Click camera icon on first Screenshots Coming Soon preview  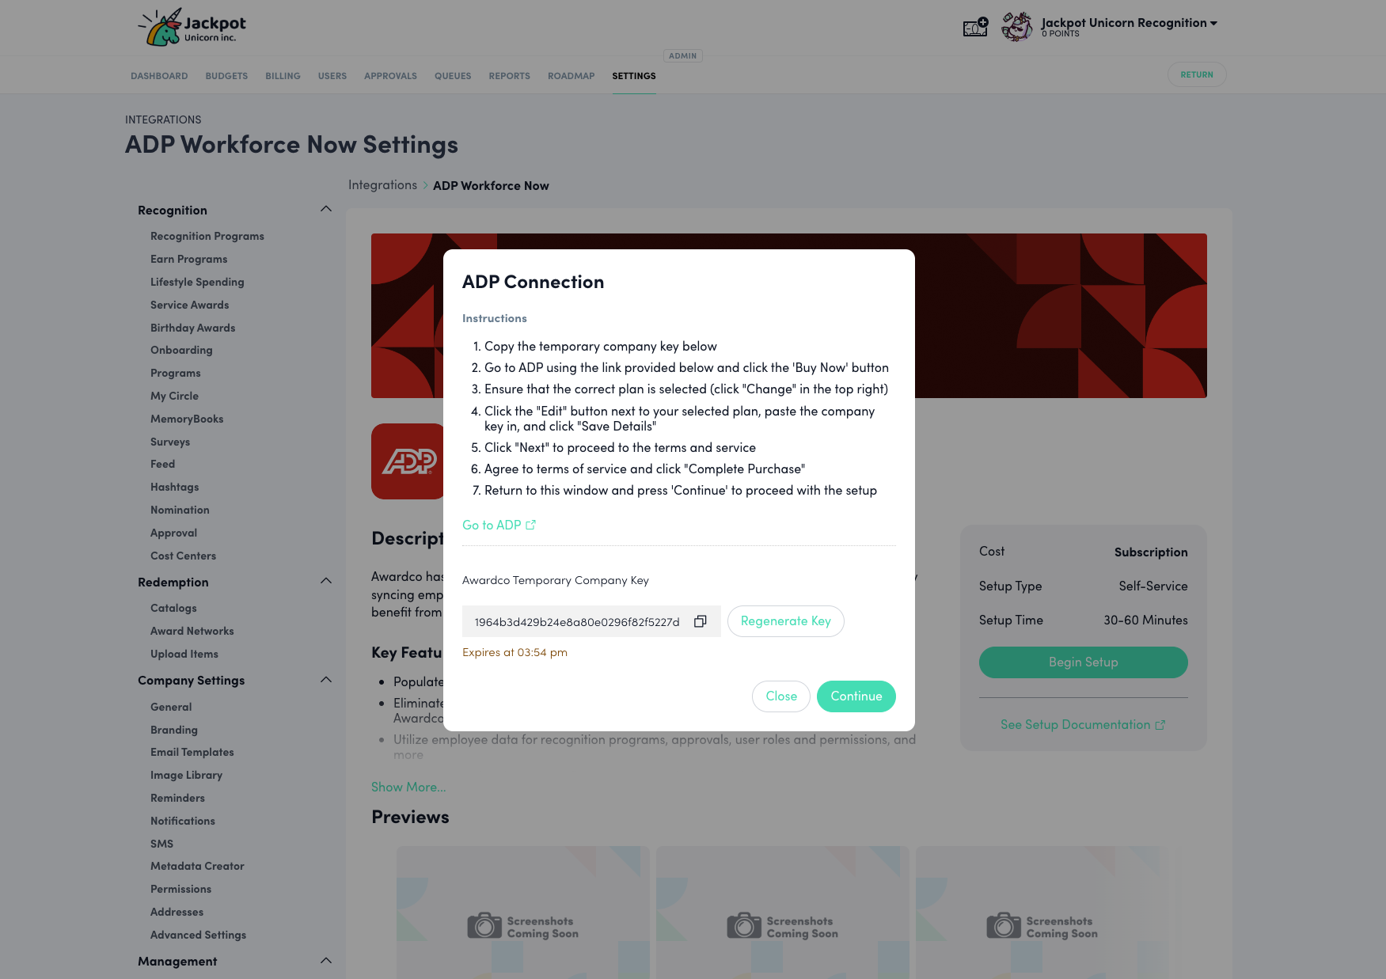[484, 924]
